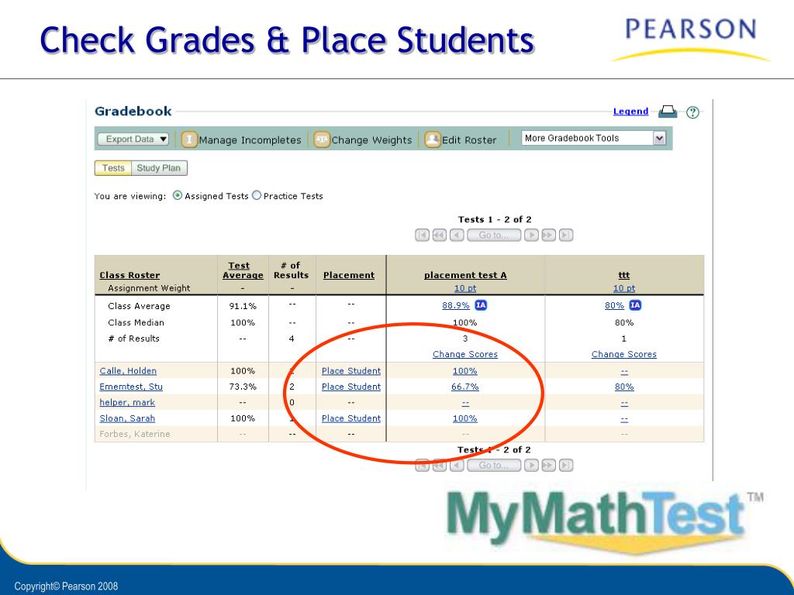This screenshot has width=794, height=595.
Task: Open student Calle, Holden
Action: point(128,371)
